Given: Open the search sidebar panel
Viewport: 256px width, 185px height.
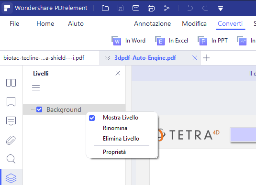Looking at the screenshot, I should click(x=11, y=159).
